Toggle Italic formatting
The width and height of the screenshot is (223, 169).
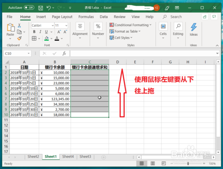40,32
